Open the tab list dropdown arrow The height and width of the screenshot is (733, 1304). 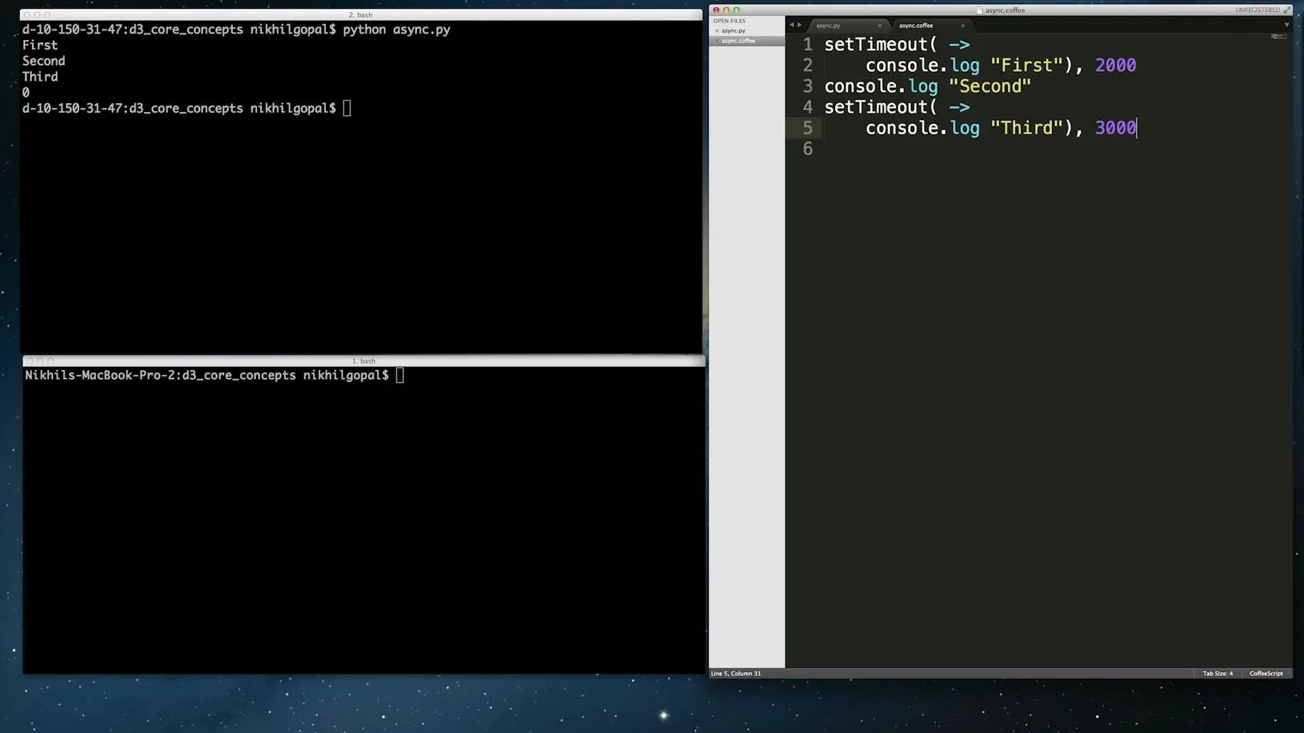coord(1286,25)
